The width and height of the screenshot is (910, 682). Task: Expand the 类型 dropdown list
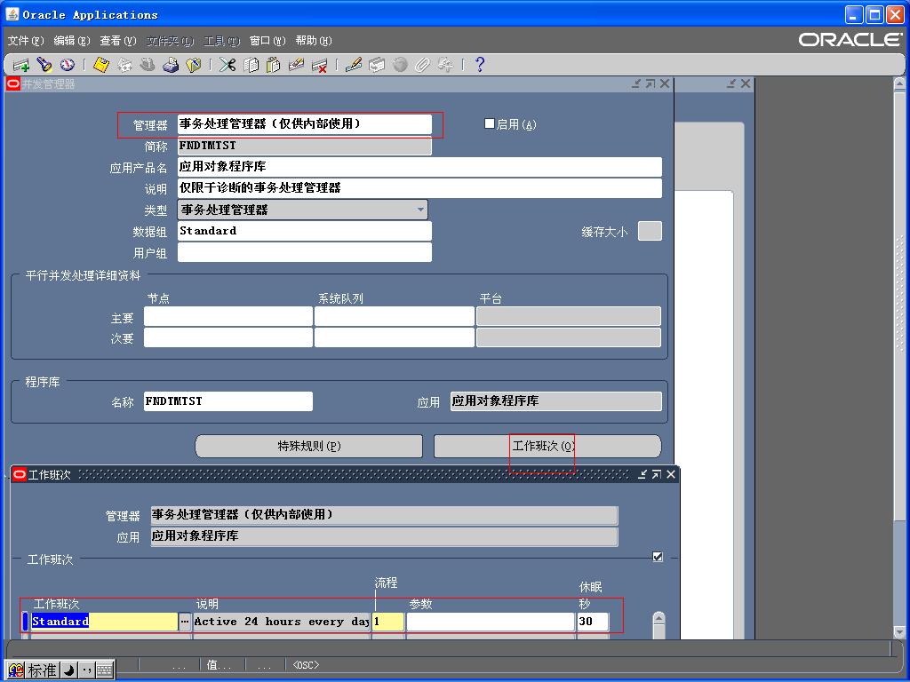(x=420, y=210)
